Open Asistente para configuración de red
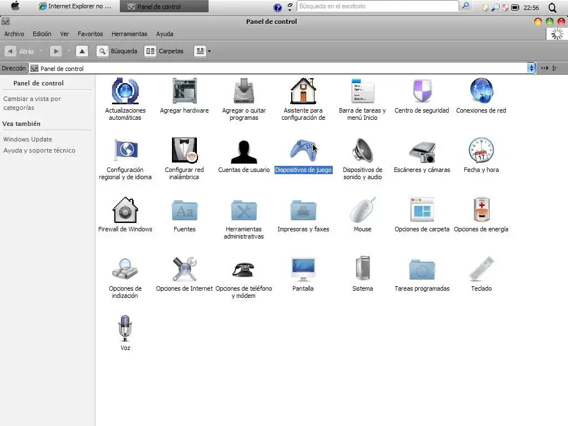568x426 pixels. [303, 90]
